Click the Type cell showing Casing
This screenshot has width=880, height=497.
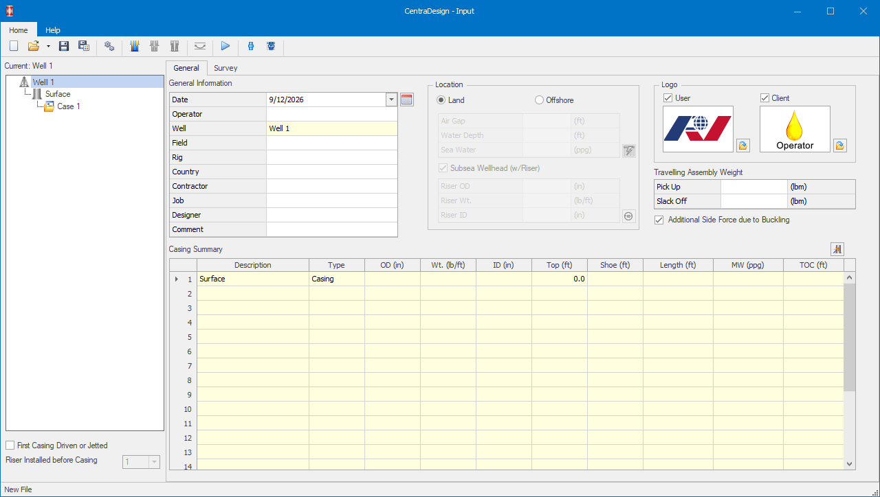click(337, 279)
